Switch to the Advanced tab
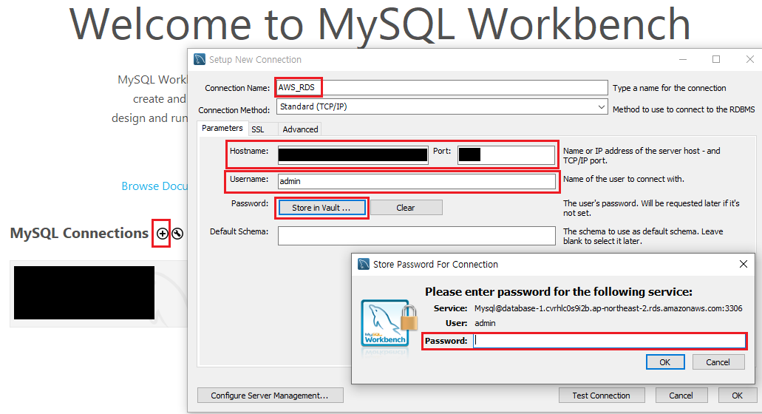Viewport: 762px width, 414px height. click(x=300, y=129)
